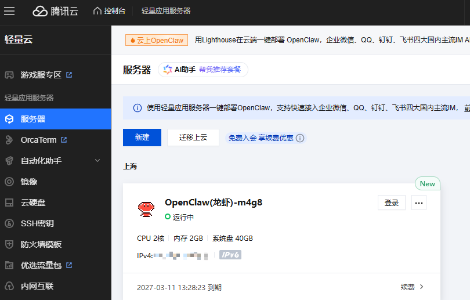This screenshot has height=300, width=470.
Task: Click the info icon beside 享续费优惠
Action: click(300, 138)
